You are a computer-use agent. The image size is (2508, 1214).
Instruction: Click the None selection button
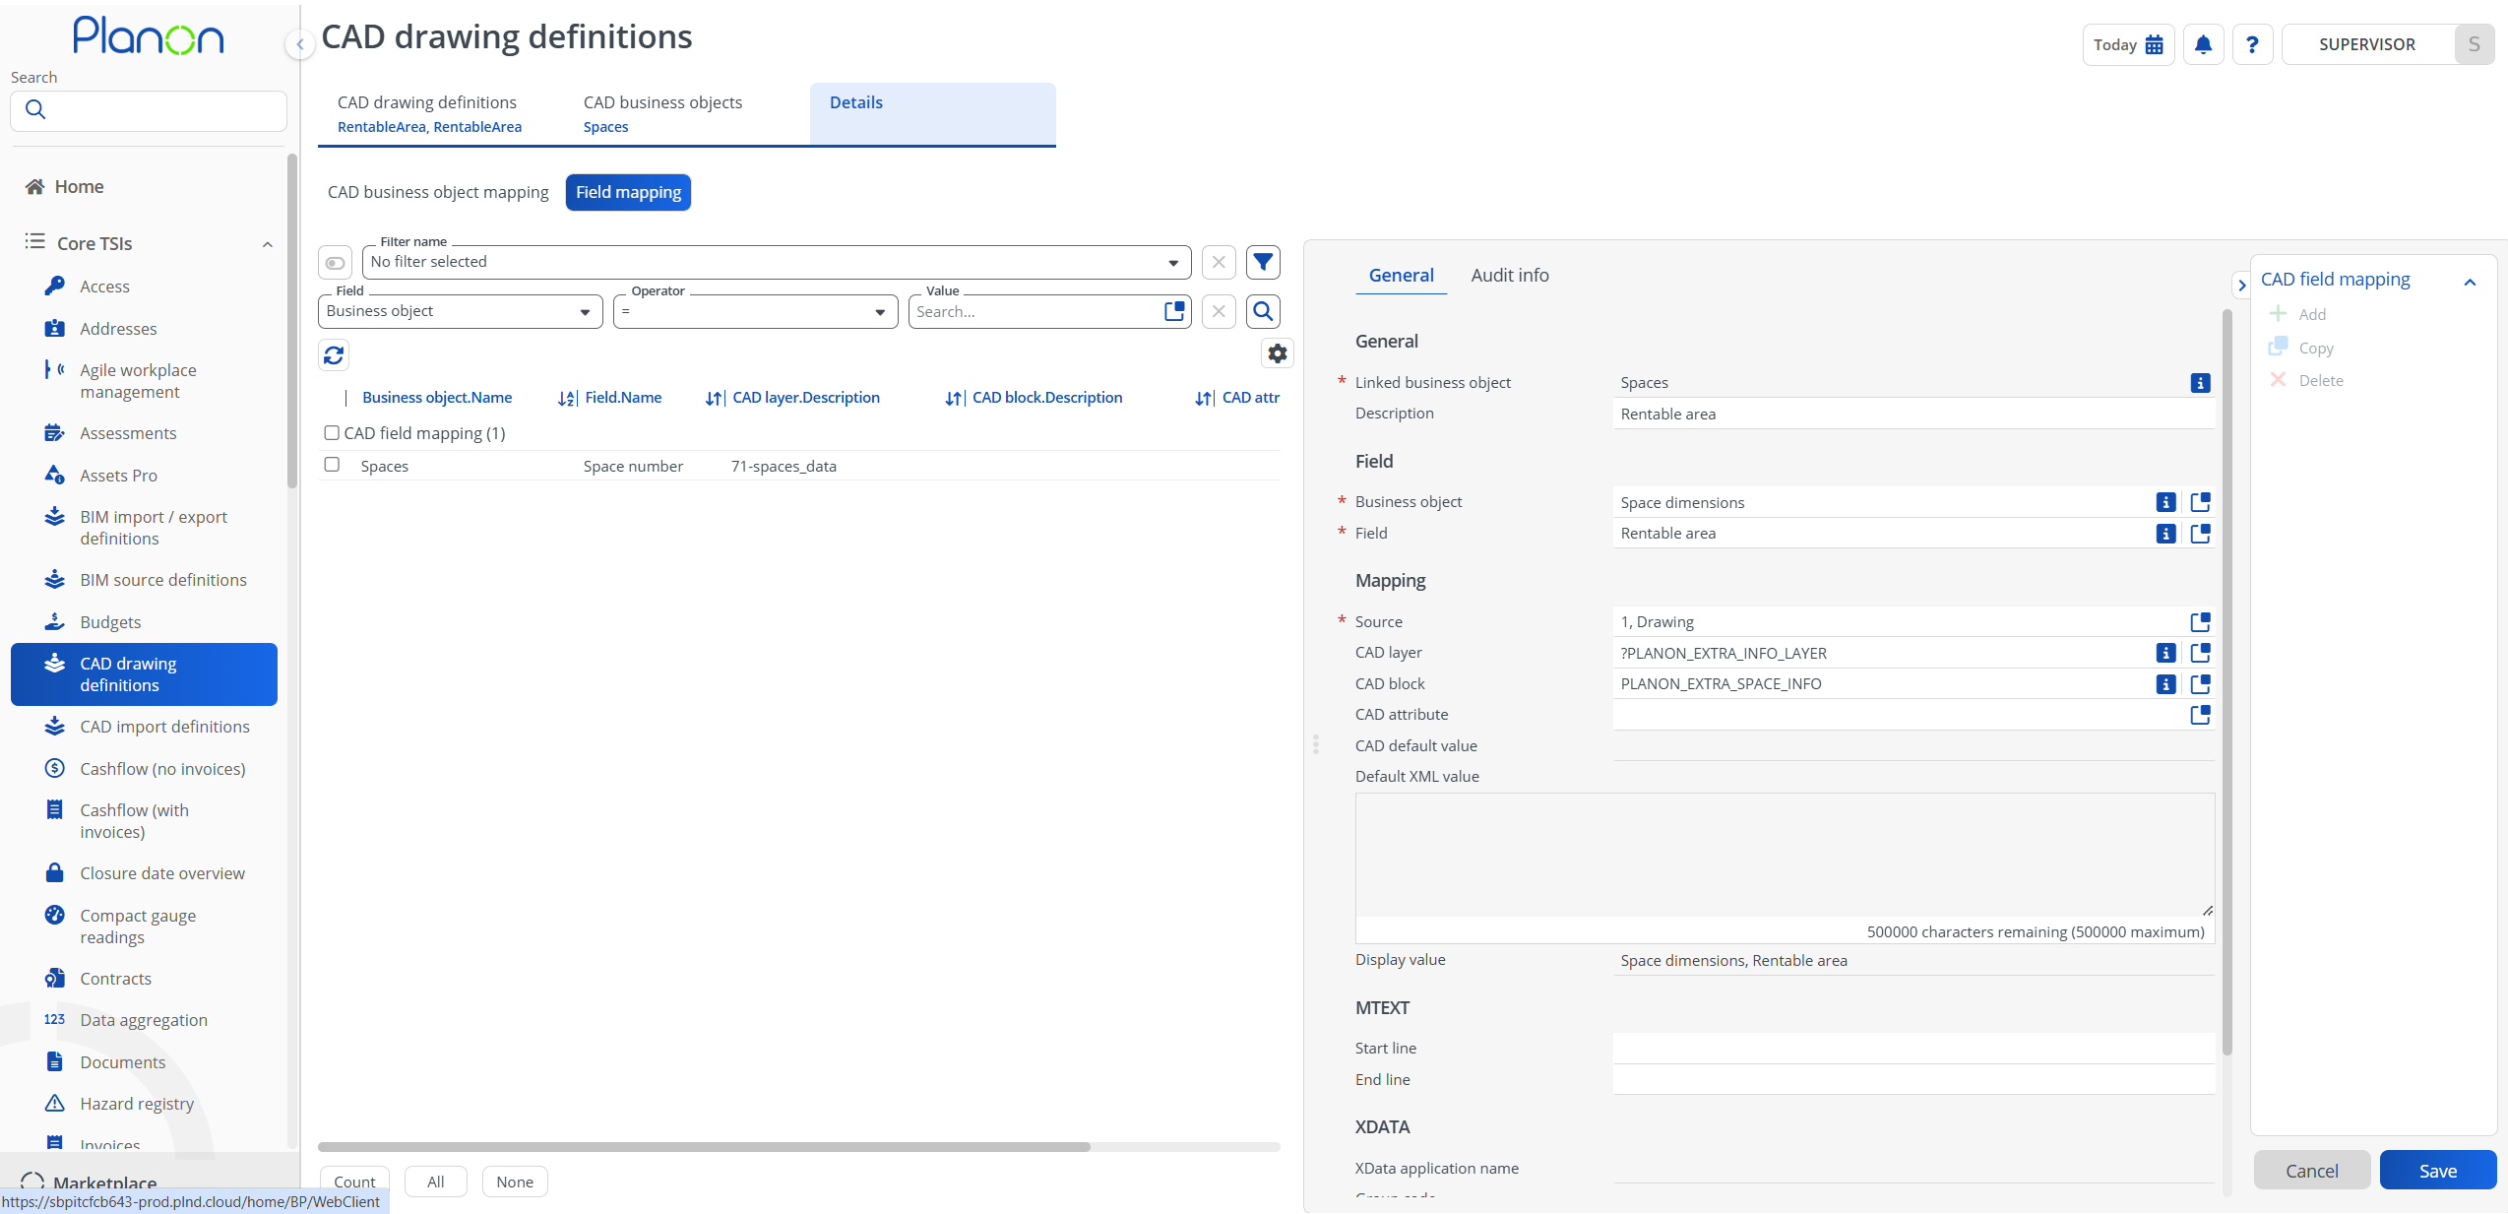tap(515, 1182)
